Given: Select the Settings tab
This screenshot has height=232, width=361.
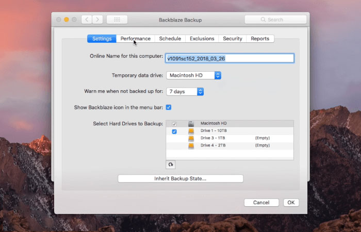Looking at the screenshot, I should (x=102, y=39).
